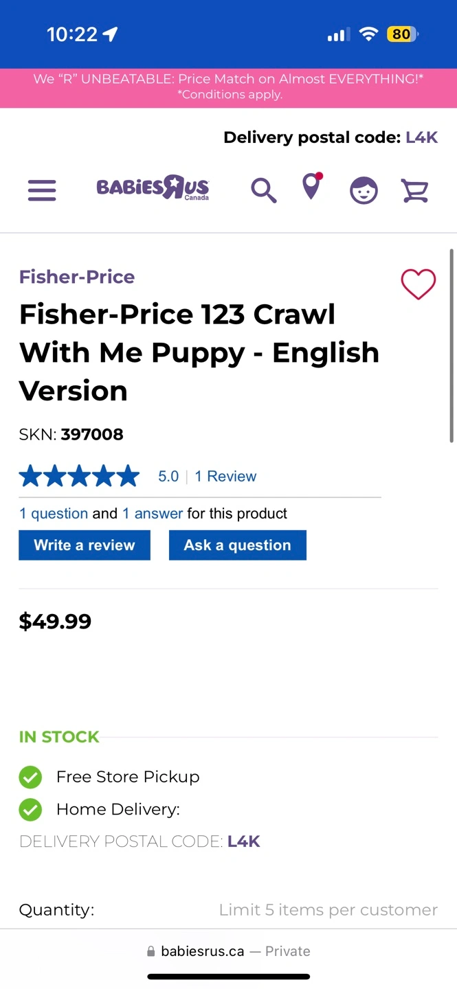Tap the pink Price Match promo banner

point(228,87)
